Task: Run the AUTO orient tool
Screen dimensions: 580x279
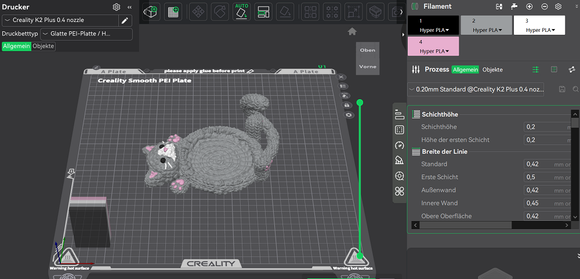Action: (241, 11)
